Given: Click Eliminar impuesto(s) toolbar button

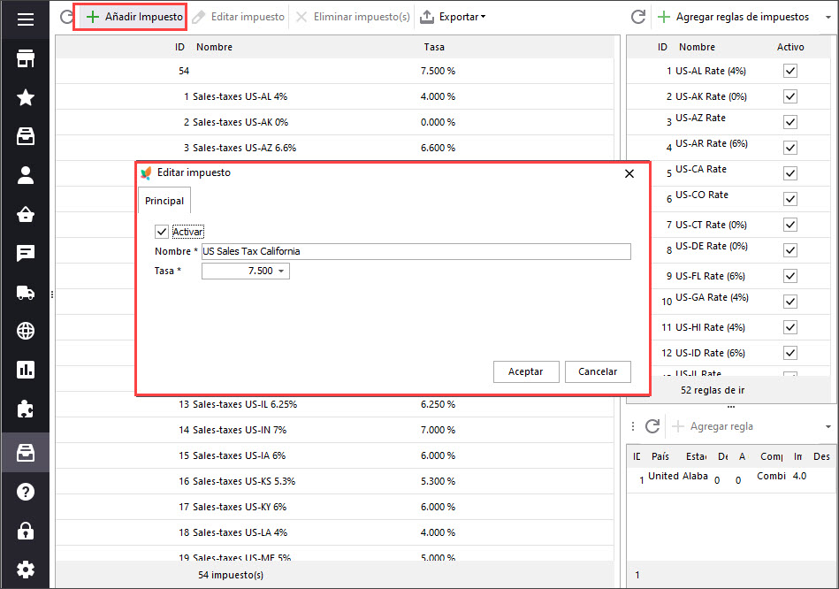Looking at the screenshot, I should tap(353, 17).
